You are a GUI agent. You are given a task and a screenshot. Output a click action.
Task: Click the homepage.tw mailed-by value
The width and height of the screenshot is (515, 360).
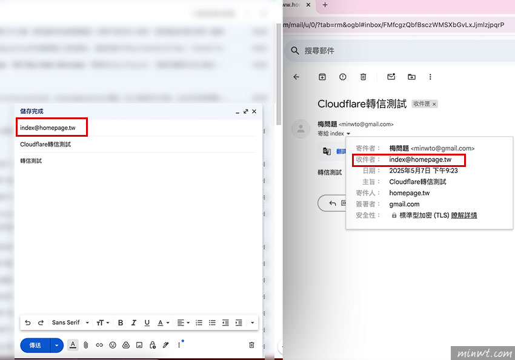point(409,193)
